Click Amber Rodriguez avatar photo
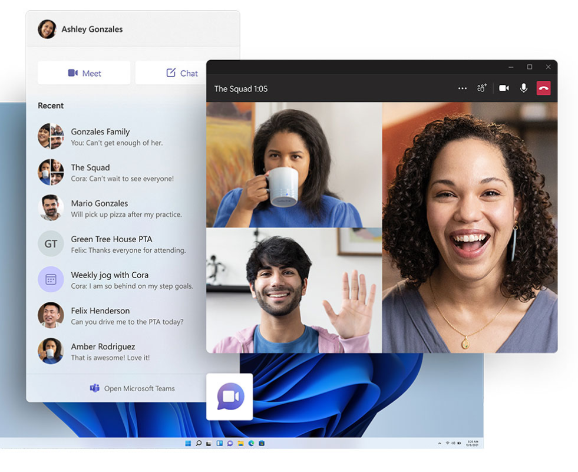Screen dimensions: 578x472 [x=51, y=351]
